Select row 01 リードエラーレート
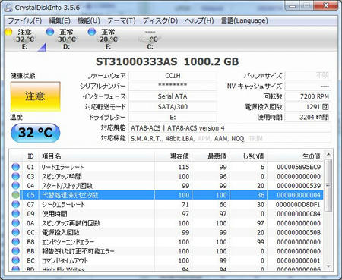This screenshot has width=342, height=280. pos(166,167)
